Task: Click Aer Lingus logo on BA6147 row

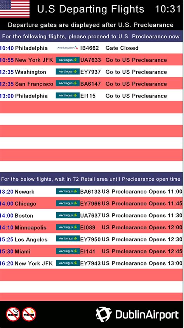Action: tap(68, 84)
